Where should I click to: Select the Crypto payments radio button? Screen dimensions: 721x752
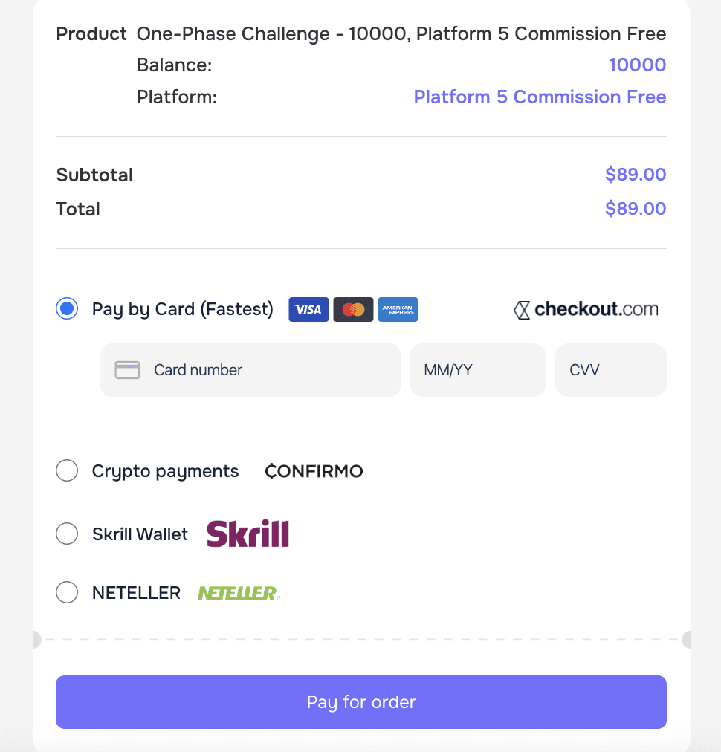[67, 470]
